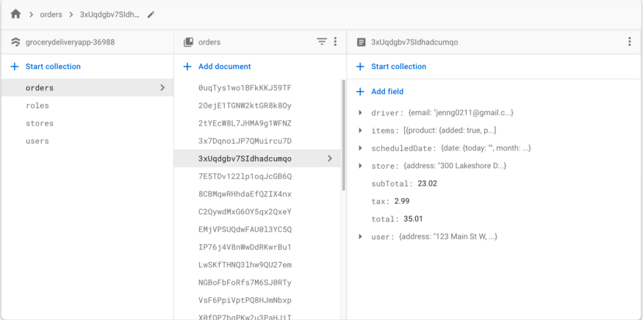Click the subTotal value 23.02
Viewport: 643px width, 320px height.
427,183
